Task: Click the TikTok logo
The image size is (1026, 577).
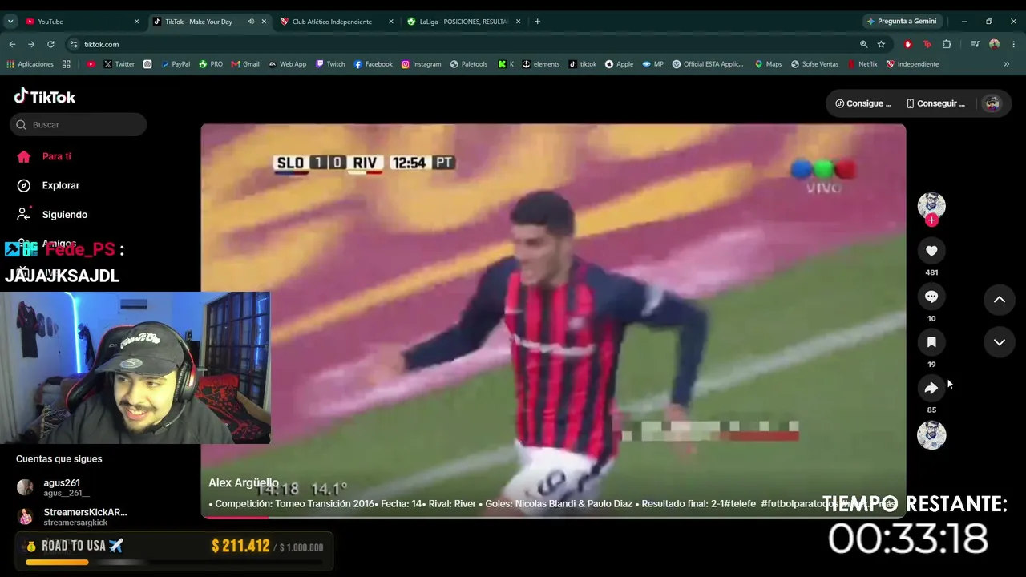Action: click(45, 97)
